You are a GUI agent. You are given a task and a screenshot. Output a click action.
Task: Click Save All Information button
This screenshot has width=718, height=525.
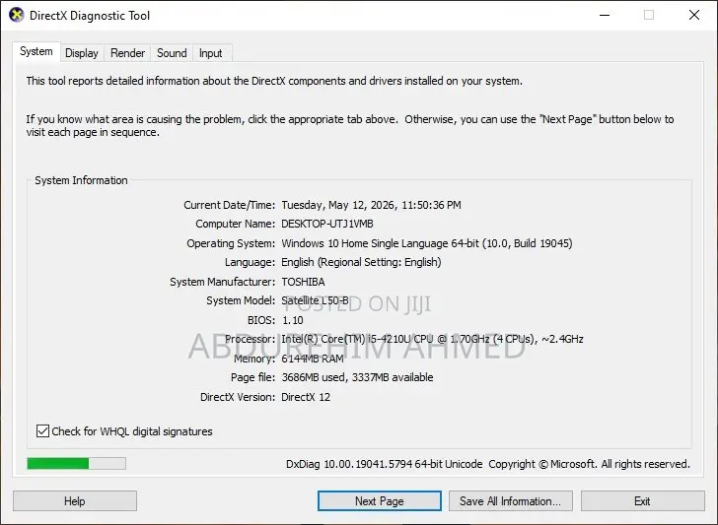[x=511, y=501]
